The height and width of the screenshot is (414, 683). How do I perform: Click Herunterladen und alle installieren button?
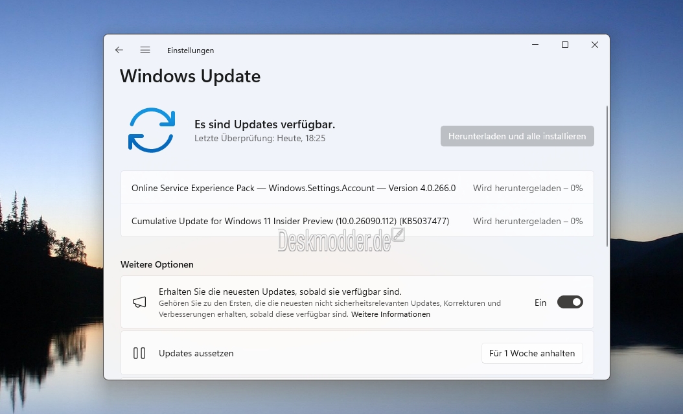[517, 136]
